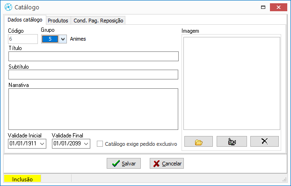
Task: Click the Inclusão status bar label
Action: pos(22,179)
